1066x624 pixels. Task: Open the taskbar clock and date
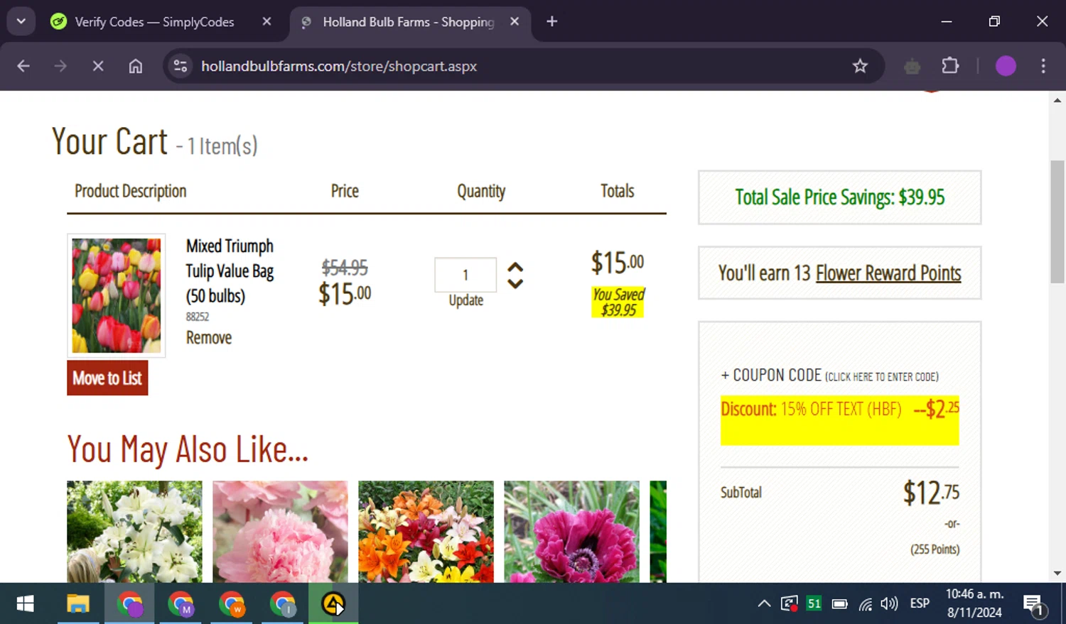[974, 603]
